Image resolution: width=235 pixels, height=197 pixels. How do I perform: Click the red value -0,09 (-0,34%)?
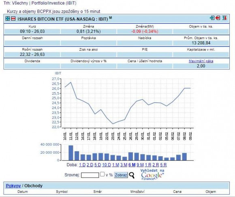[145, 32]
